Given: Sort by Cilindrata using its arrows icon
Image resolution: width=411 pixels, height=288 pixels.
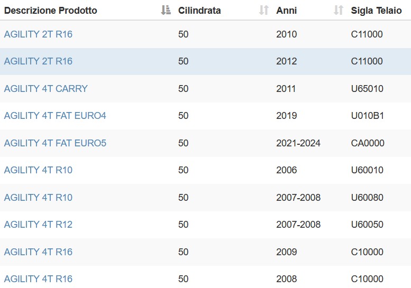Looking at the screenshot, I should [264, 10].
